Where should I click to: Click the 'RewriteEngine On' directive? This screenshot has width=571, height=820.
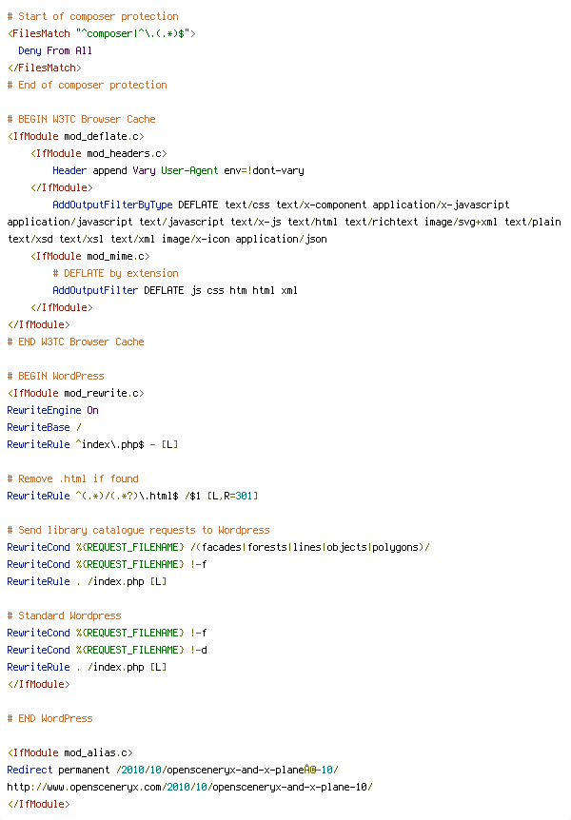[x=52, y=411]
